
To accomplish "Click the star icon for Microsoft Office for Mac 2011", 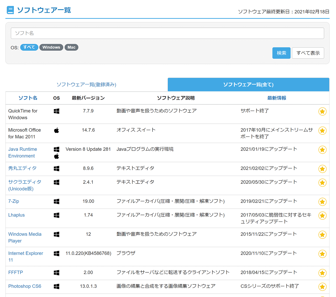I will 322,131.
